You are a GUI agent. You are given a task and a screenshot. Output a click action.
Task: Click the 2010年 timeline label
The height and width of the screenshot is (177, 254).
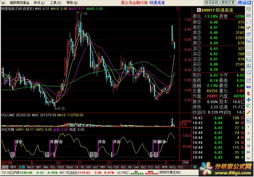click(x=7, y=163)
